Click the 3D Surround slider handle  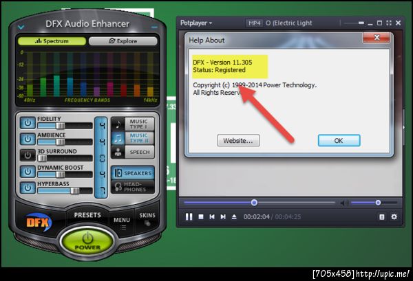tap(42, 158)
